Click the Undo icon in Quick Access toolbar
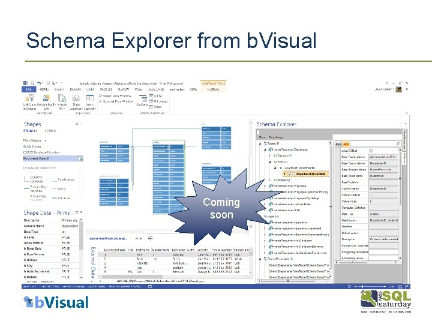This screenshot has width=432, height=324. coord(39,83)
